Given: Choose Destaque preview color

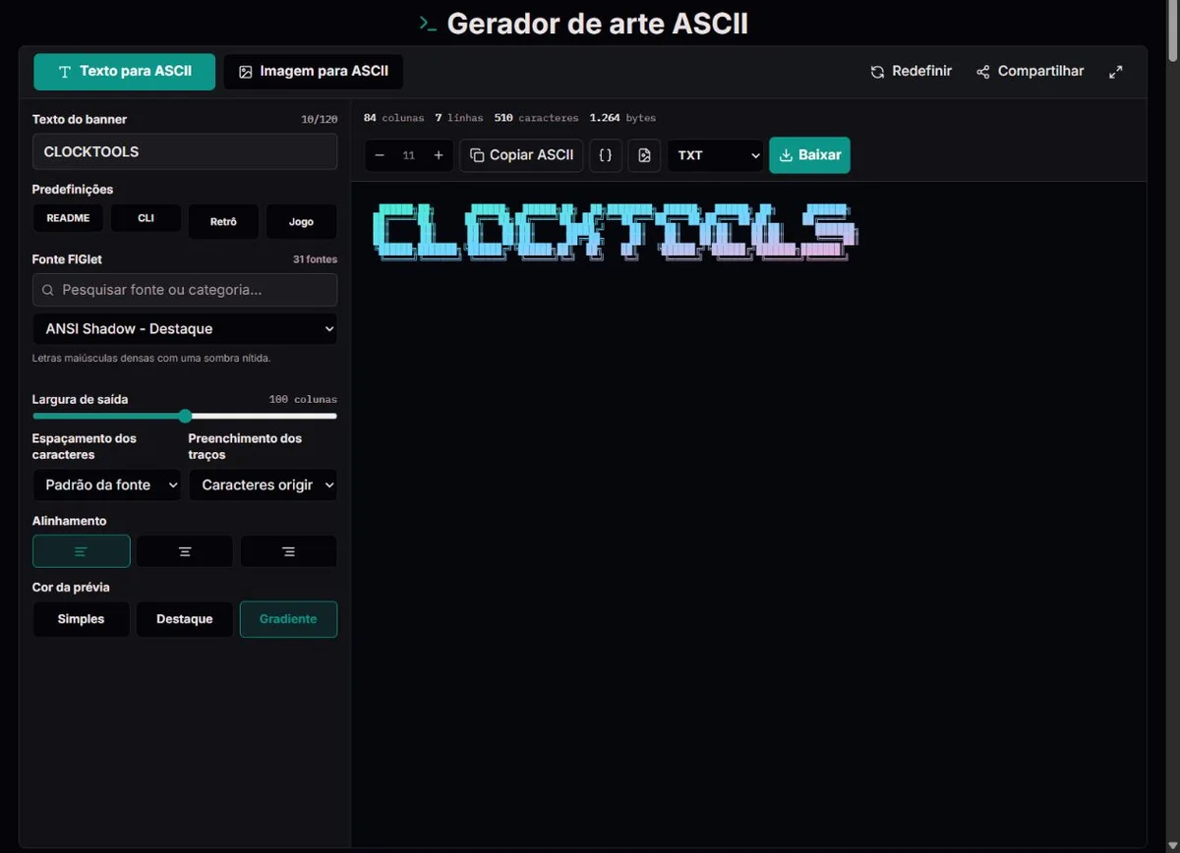Looking at the screenshot, I should pyautogui.click(x=185, y=619).
